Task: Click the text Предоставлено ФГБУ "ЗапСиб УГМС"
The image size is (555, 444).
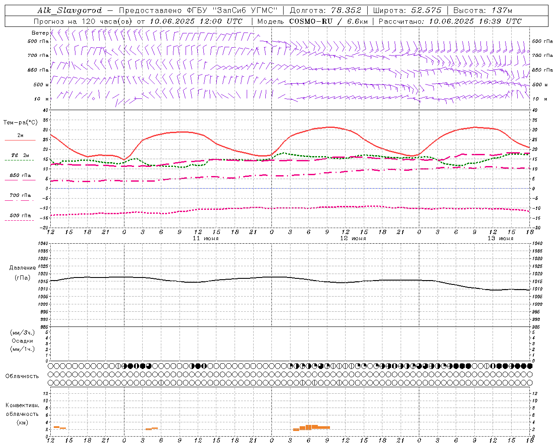Action: [x=199, y=10]
